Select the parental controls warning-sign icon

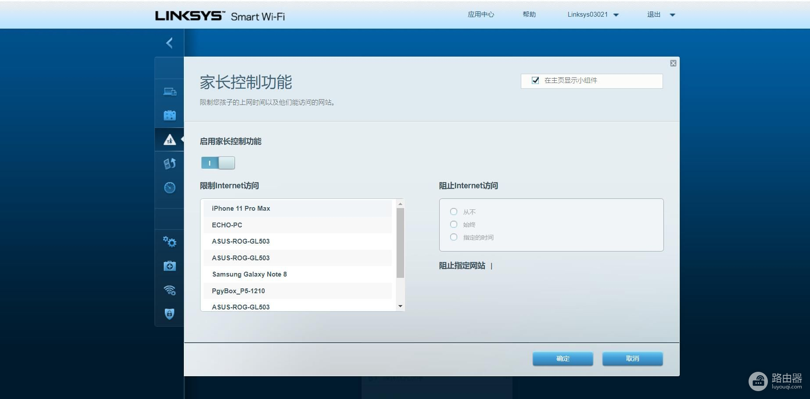coord(170,140)
